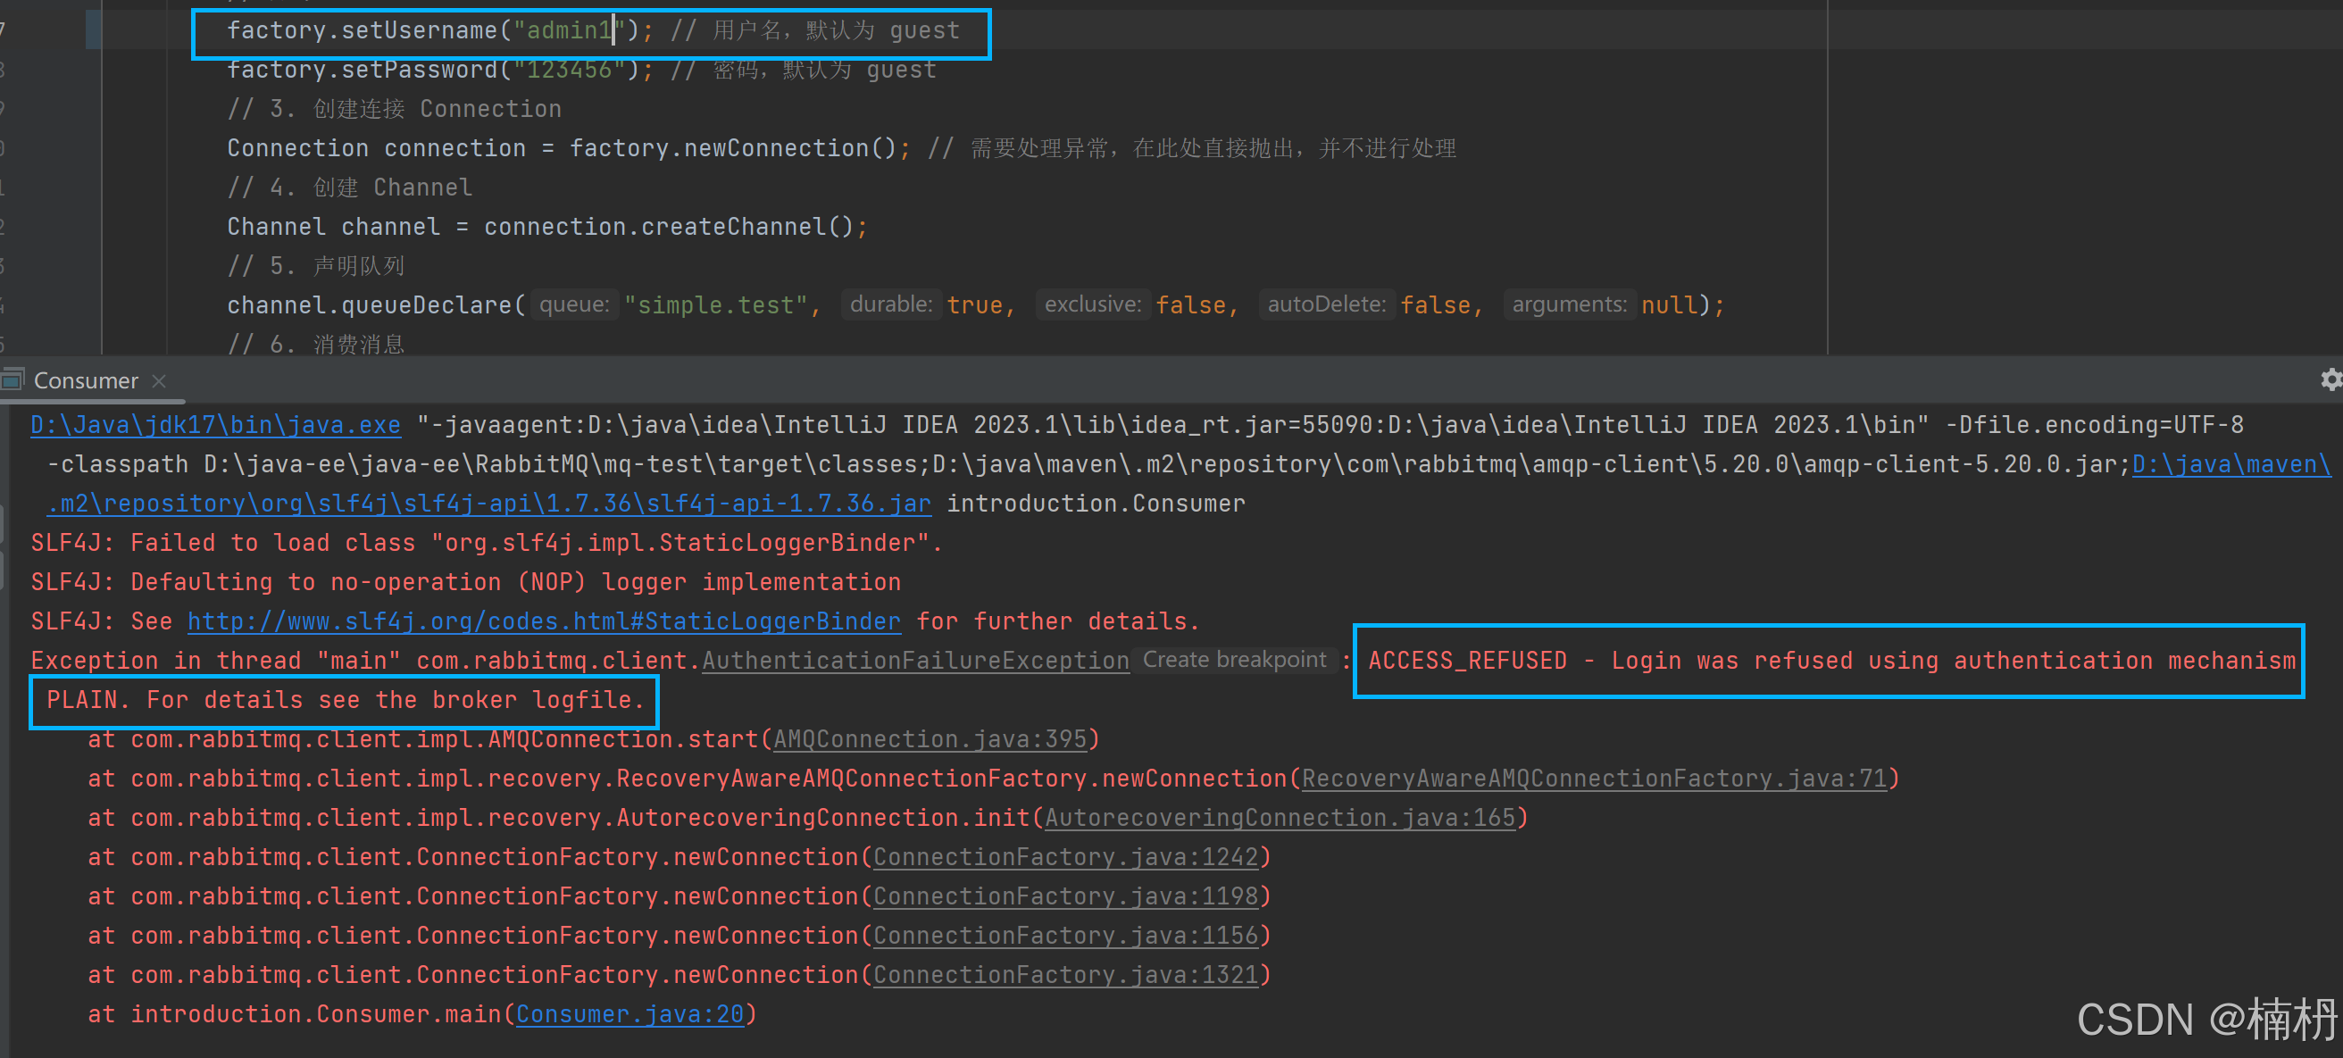Click the durable: parameter hint
This screenshot has height=1058, width=2343.
tap(890, 304)
